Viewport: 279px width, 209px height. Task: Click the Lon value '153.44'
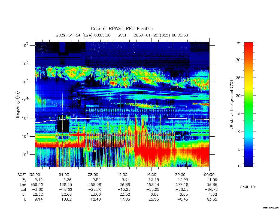pyautogui.click(x=153, y=185)
